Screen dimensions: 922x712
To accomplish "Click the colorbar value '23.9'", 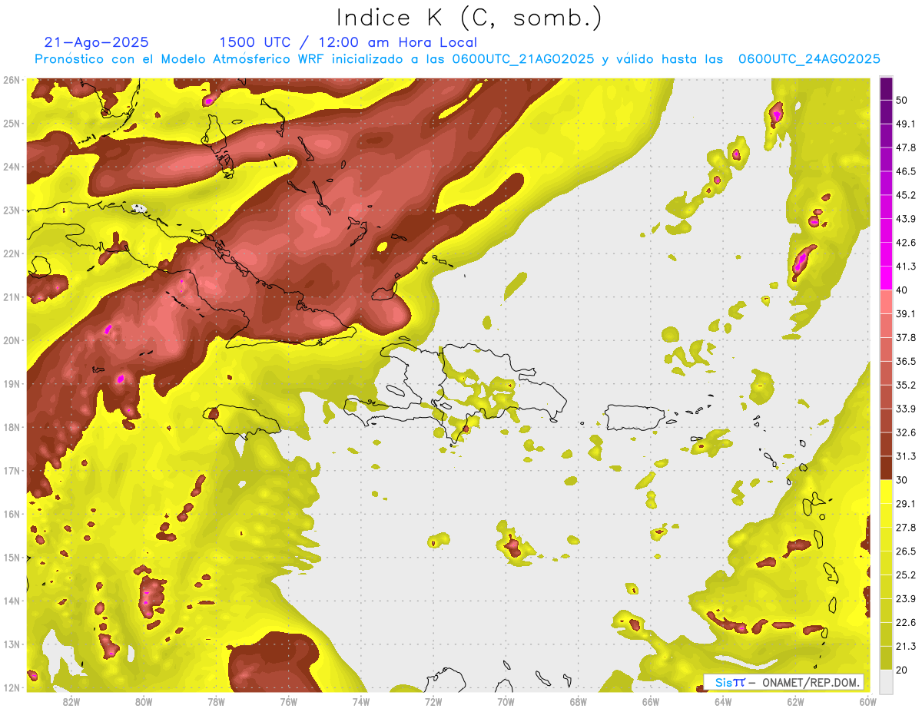I will [x=905, y=599].
